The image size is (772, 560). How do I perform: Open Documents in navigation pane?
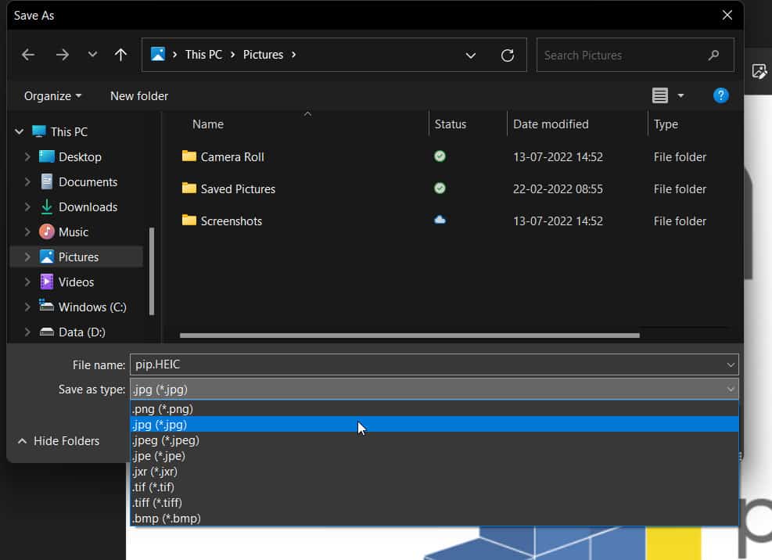88,182
